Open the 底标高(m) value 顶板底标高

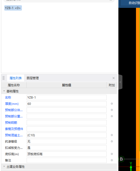tap(67, 154)
